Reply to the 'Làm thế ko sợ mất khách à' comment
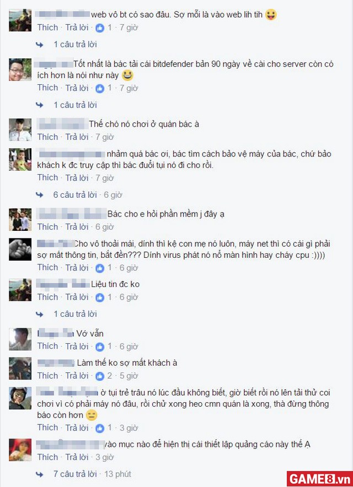Screen dimensions: 353x487 (77, 376)
